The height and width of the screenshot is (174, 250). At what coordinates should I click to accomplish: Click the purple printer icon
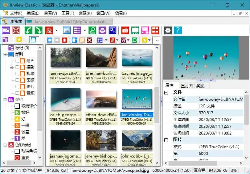click(x=102, y=30)
